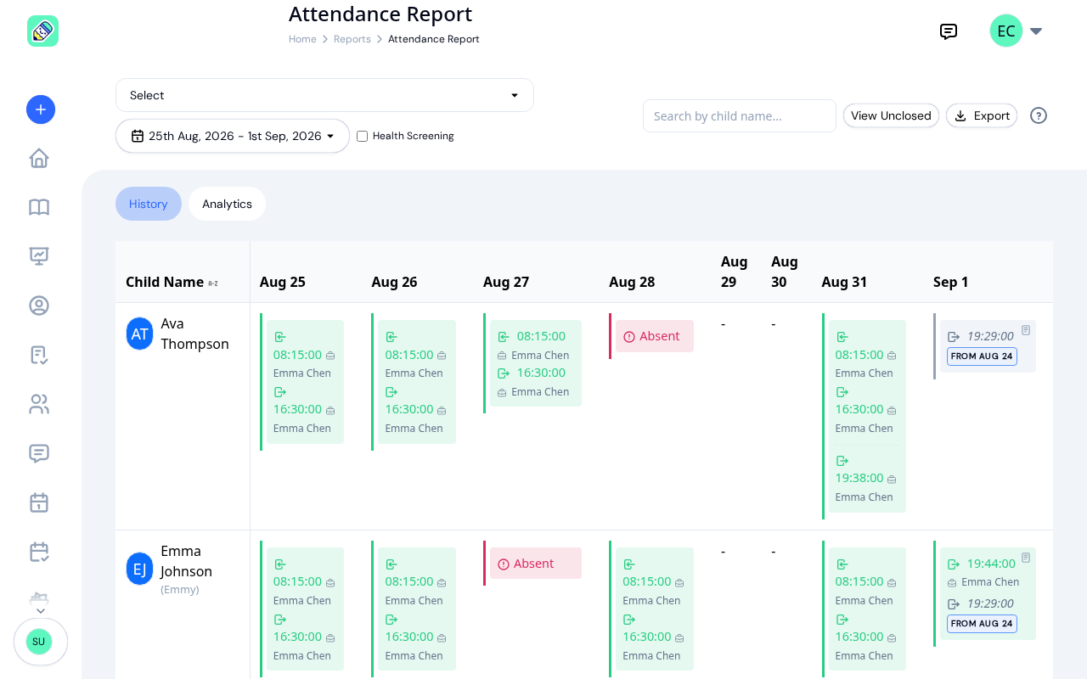This screenshot has width=1087, height=679.
Task: Click FROM AUG 24 tag in Ava's row
Action: pyautogui.click(x=982, y=356)
